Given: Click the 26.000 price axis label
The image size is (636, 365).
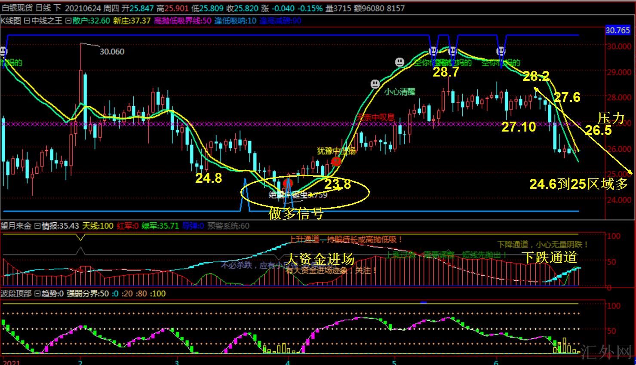Looking at the screenshot, I should click(620, 149).
